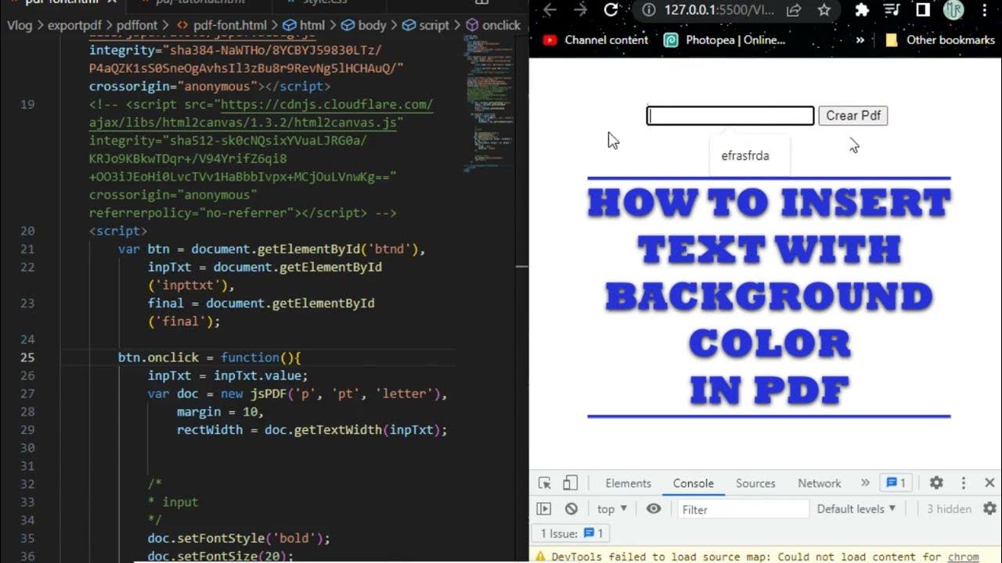
Task: Open Other bookmarks folder
Action: [x=939, y=40]
